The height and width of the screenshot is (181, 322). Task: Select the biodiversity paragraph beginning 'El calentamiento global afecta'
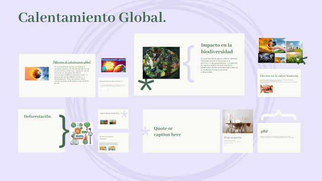[x=219, y=65]
